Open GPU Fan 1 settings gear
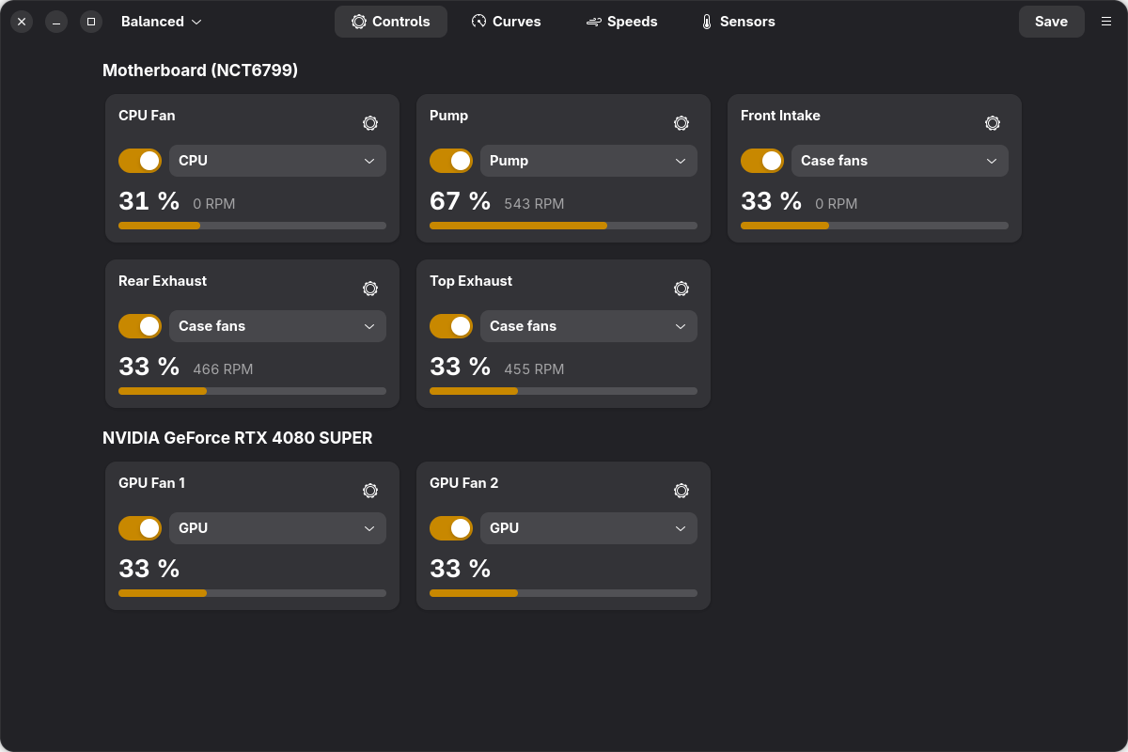This screenshot has height=752, width=1128. point(370,491)
